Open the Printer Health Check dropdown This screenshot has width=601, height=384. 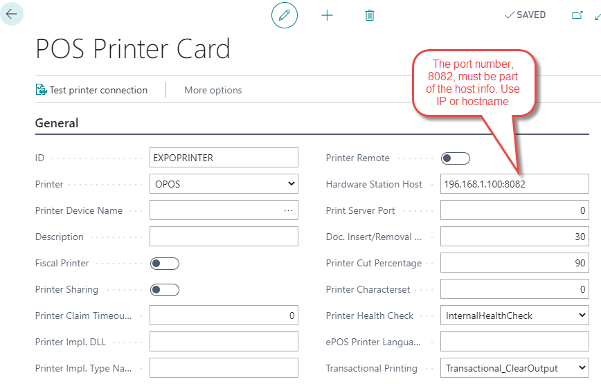pyautogui.click(x=514, y=316)
